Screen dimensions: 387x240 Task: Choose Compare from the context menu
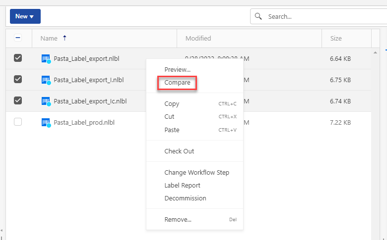pyautogui.click(x=177, y=83)
